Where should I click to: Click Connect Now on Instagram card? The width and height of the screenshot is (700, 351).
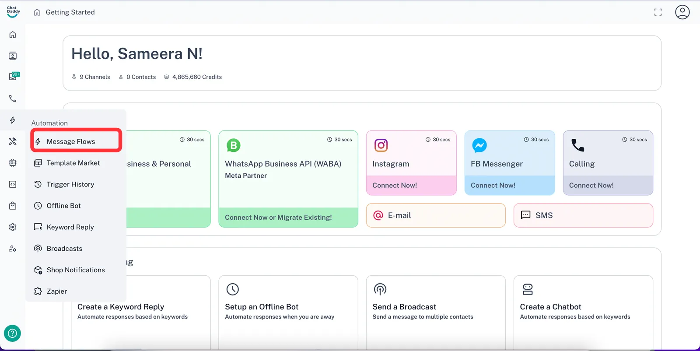(395, 185)
